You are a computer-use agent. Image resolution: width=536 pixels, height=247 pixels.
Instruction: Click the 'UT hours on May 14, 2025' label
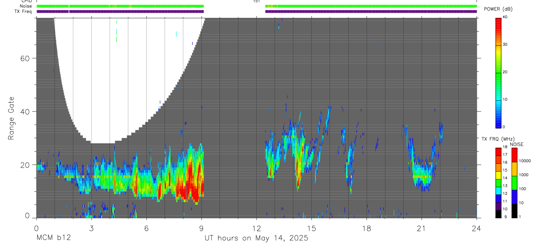[x=256, y=238]
